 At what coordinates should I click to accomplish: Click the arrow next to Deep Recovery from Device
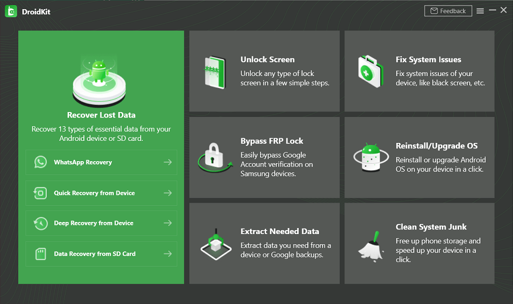(168, 223)
